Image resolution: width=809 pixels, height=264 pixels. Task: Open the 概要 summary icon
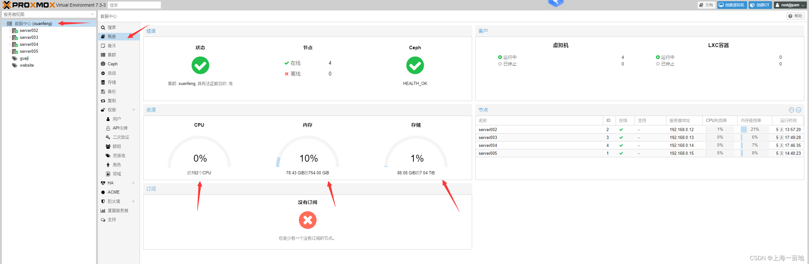[103, 37]
